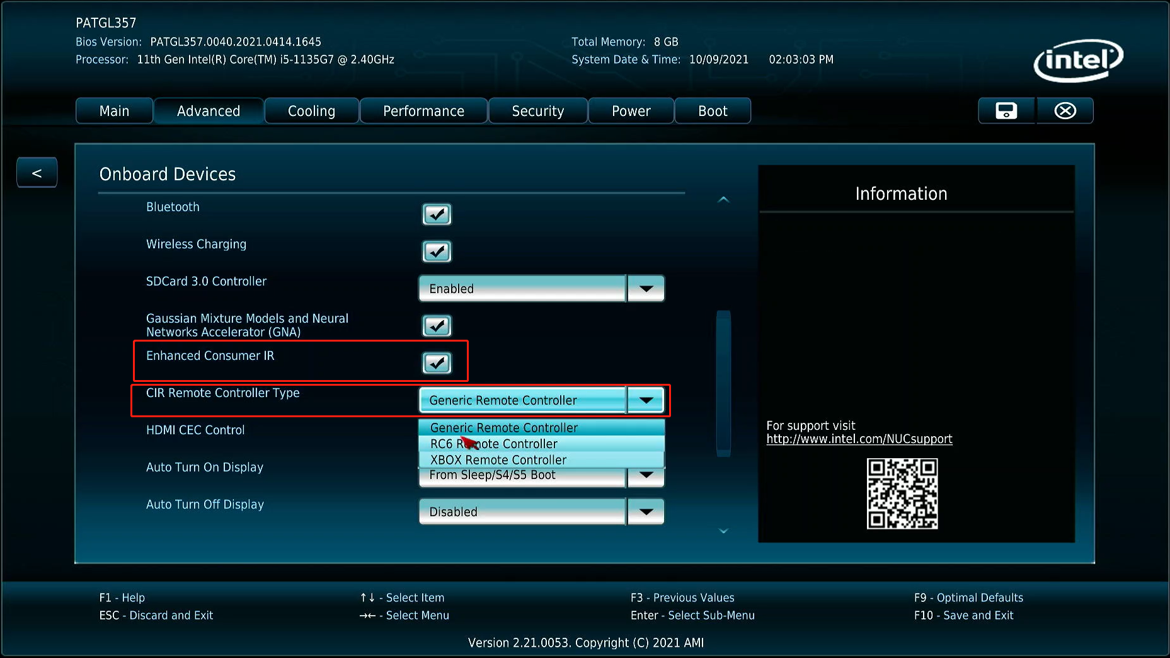
Task: Click the scroll up chevron in list
Action: pos(723,199)
